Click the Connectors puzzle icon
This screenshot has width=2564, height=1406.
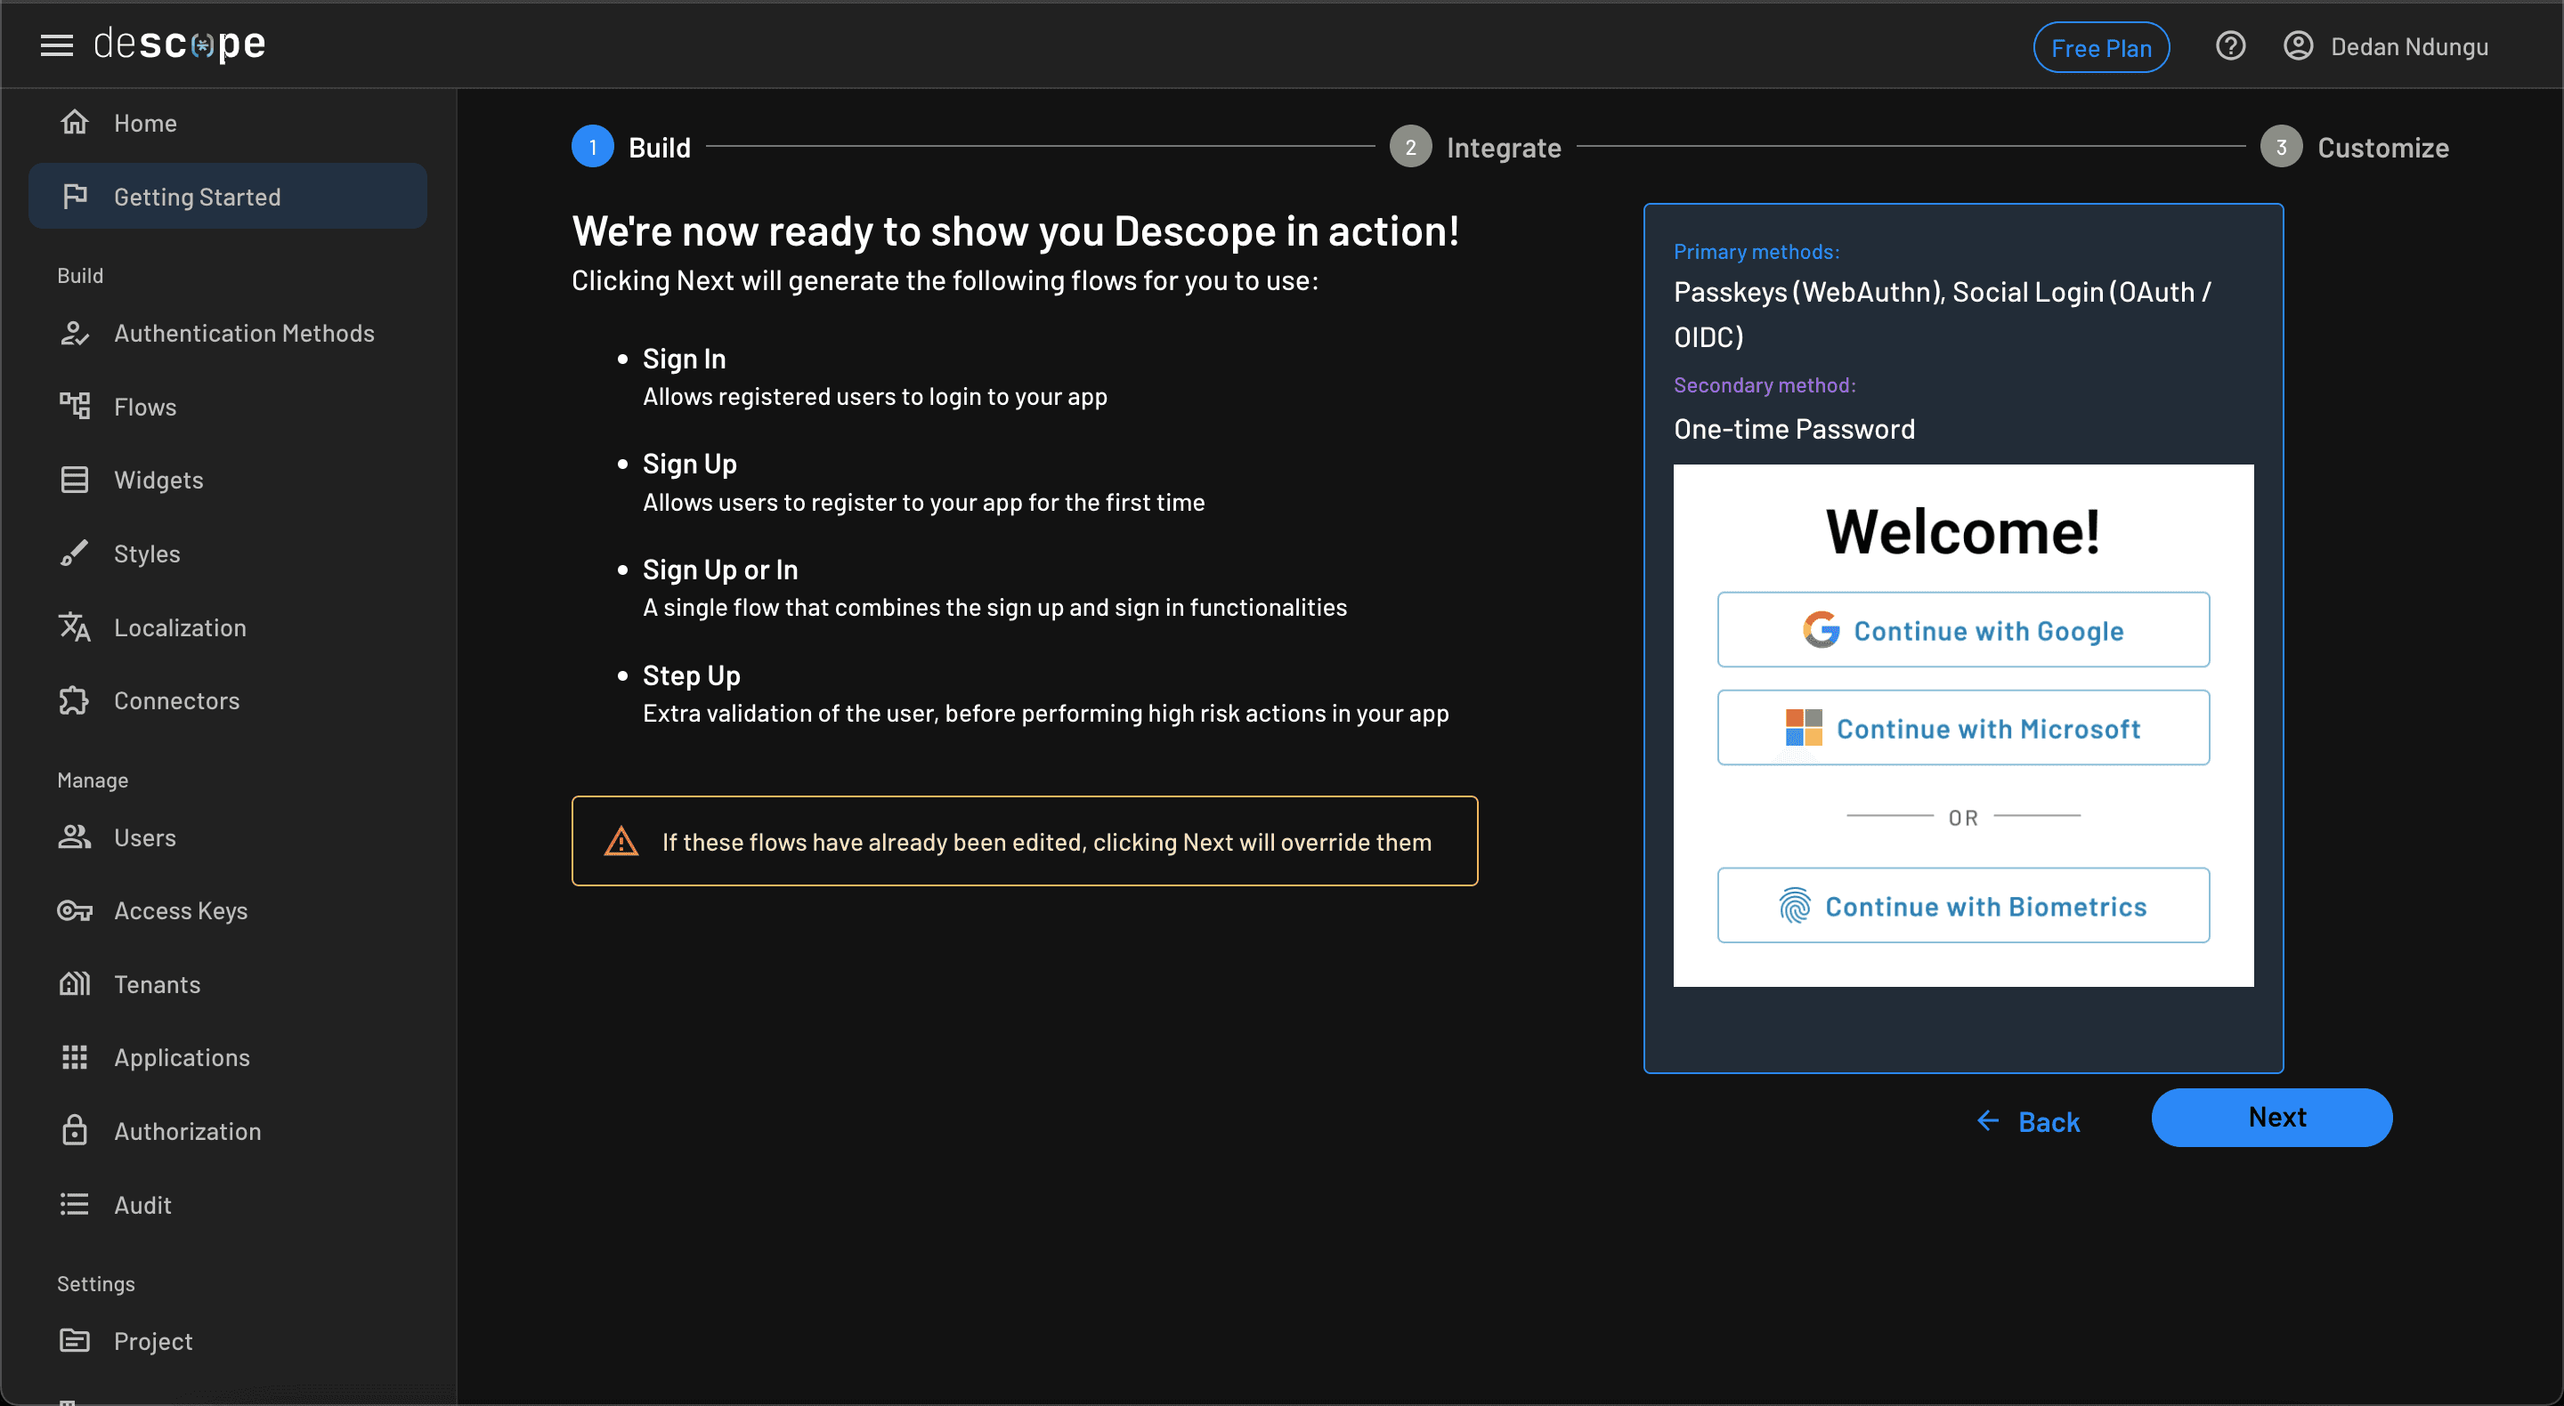(75, 700)
